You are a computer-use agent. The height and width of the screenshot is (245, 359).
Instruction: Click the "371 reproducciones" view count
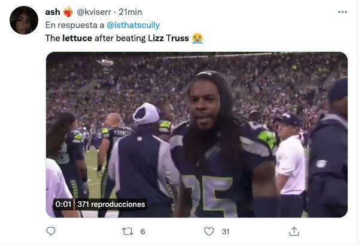coord(111,204)
